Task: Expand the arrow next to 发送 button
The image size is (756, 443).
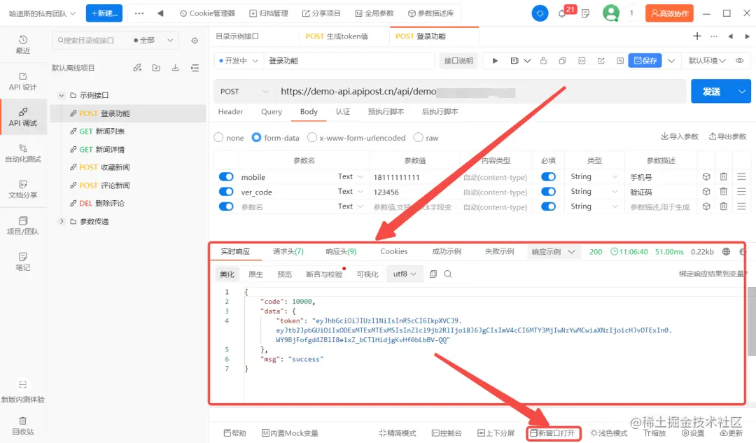Action: click(x=741, y=92)
